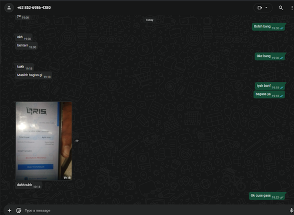Focus the Type a message field

[x=155, y=210]
